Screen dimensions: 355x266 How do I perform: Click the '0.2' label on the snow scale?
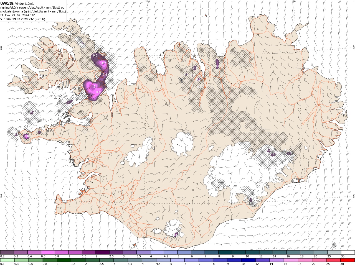pyautogui.click(x=2, y=256)
